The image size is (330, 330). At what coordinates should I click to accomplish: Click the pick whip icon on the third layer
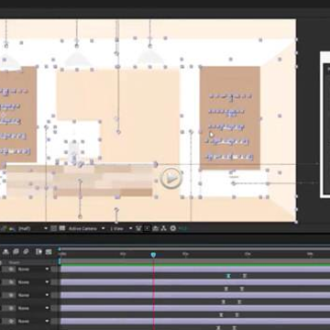10,295
